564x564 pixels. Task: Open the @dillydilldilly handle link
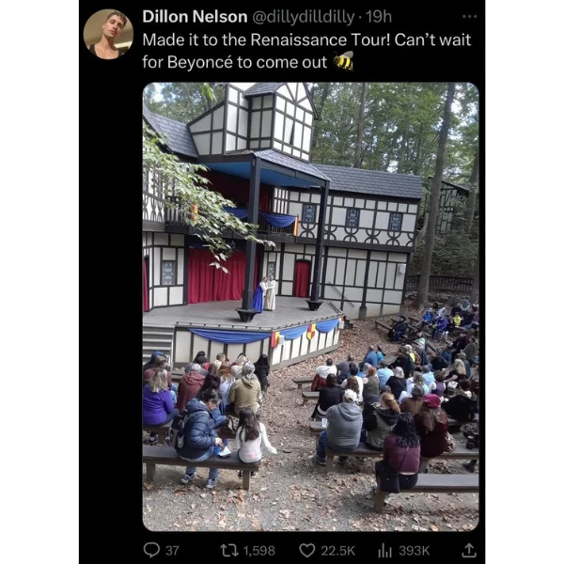pyautogui.click(x=304, y=17)
